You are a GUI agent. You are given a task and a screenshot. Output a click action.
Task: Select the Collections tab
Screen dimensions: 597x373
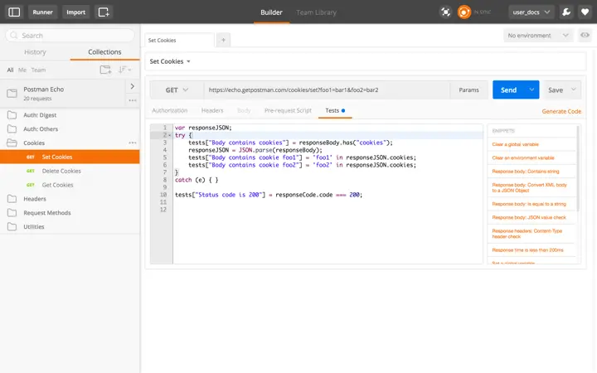(x=104, y=51)
